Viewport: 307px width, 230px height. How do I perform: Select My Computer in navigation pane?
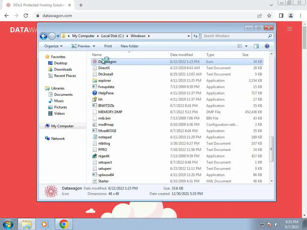pos(63,126)
